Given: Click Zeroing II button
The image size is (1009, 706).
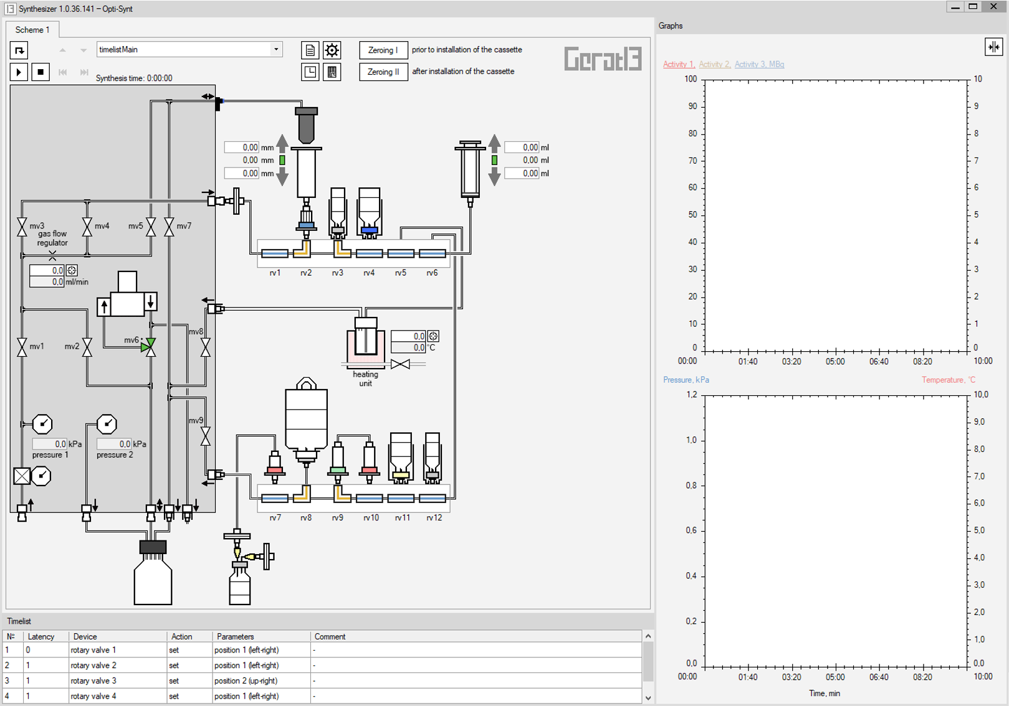Looking at the screenshot, I should (383, 72).
